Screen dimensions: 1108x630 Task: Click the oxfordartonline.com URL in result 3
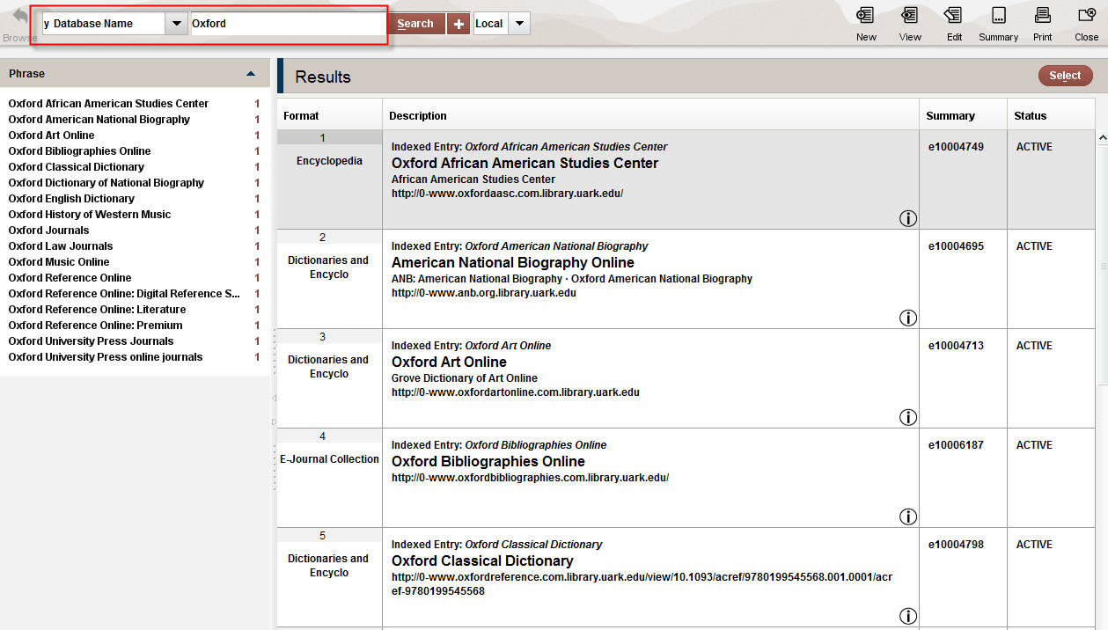point(516,392)
